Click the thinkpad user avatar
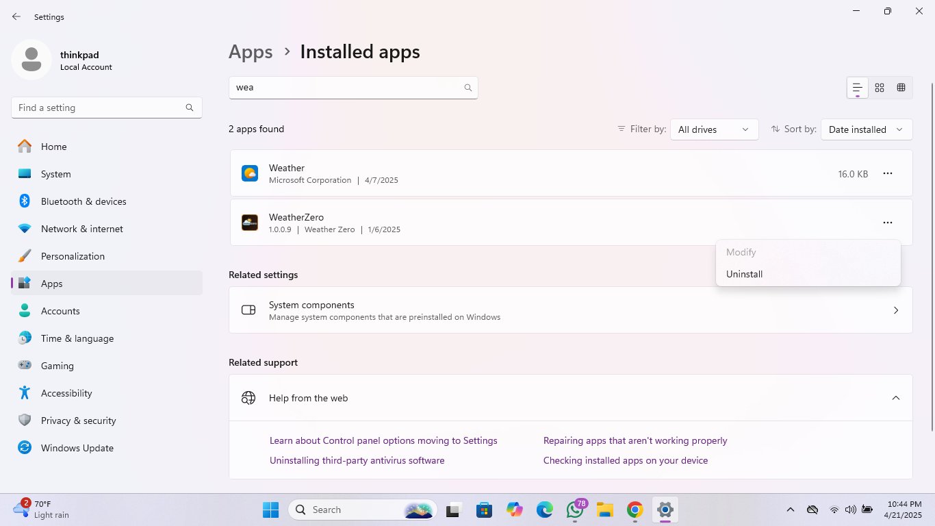 pos(31,60)
